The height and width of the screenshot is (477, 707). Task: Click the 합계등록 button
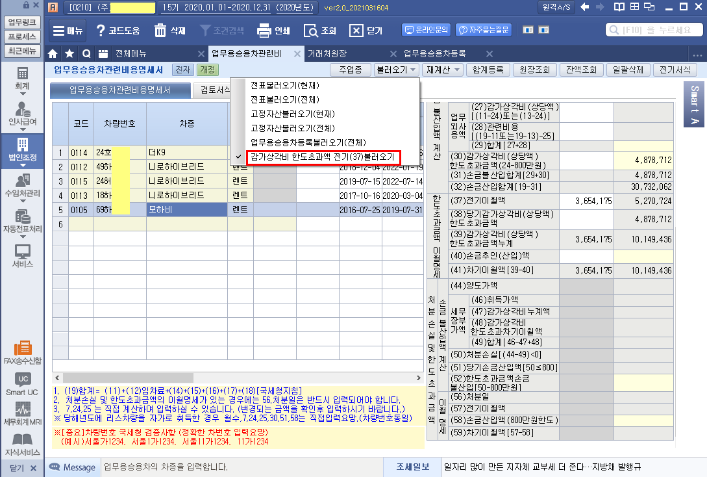click(488, 70)
